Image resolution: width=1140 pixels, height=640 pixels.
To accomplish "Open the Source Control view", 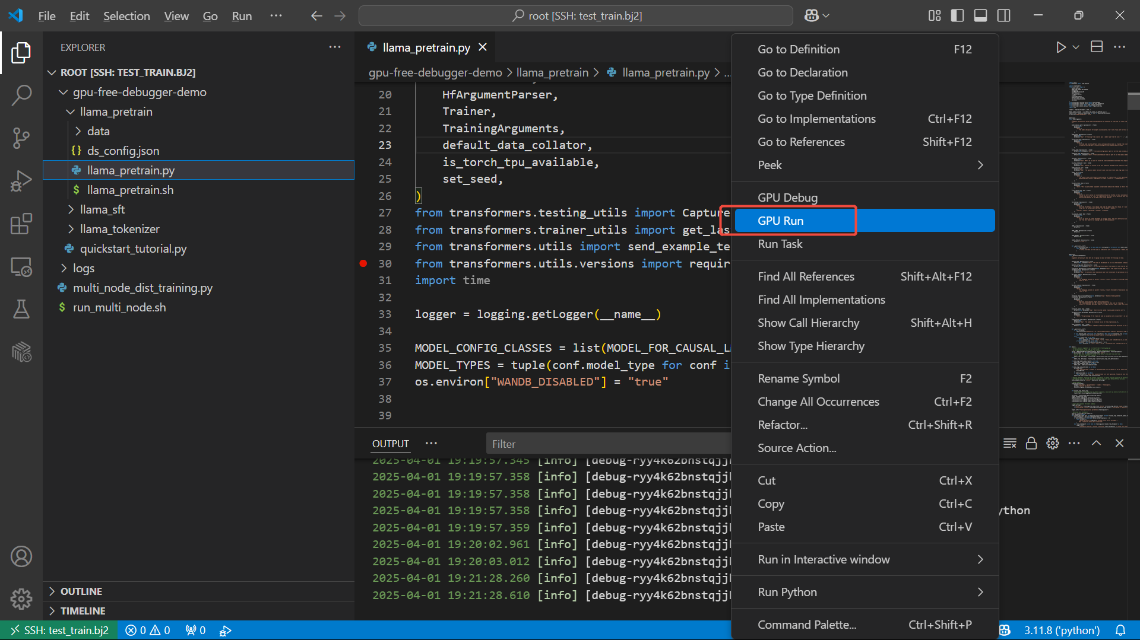I will 21,138.
